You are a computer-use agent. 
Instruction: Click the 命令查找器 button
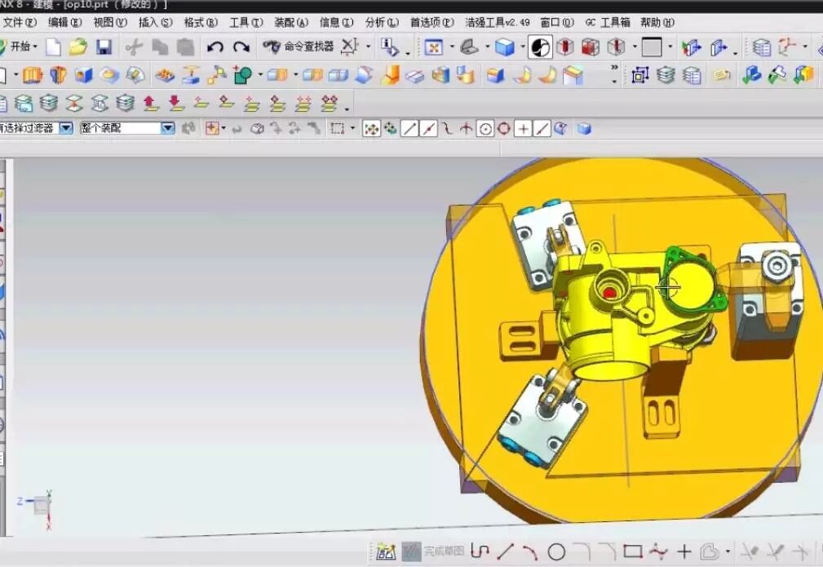tap(299, 47)
